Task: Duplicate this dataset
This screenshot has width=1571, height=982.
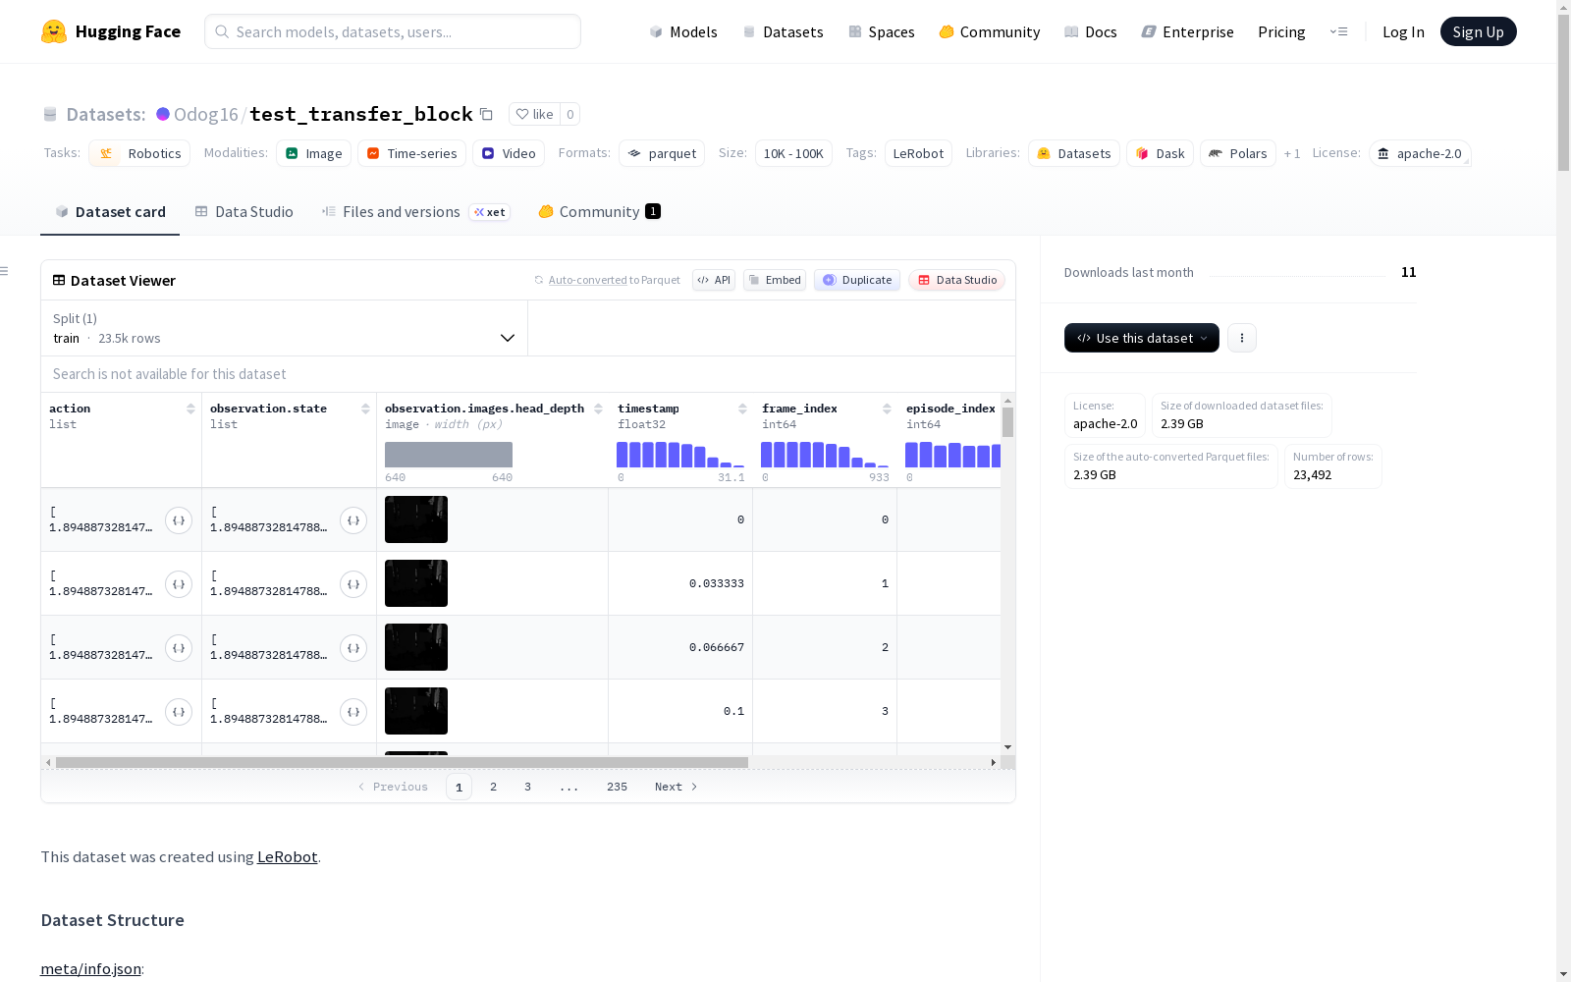Action: tap(857, 280)
